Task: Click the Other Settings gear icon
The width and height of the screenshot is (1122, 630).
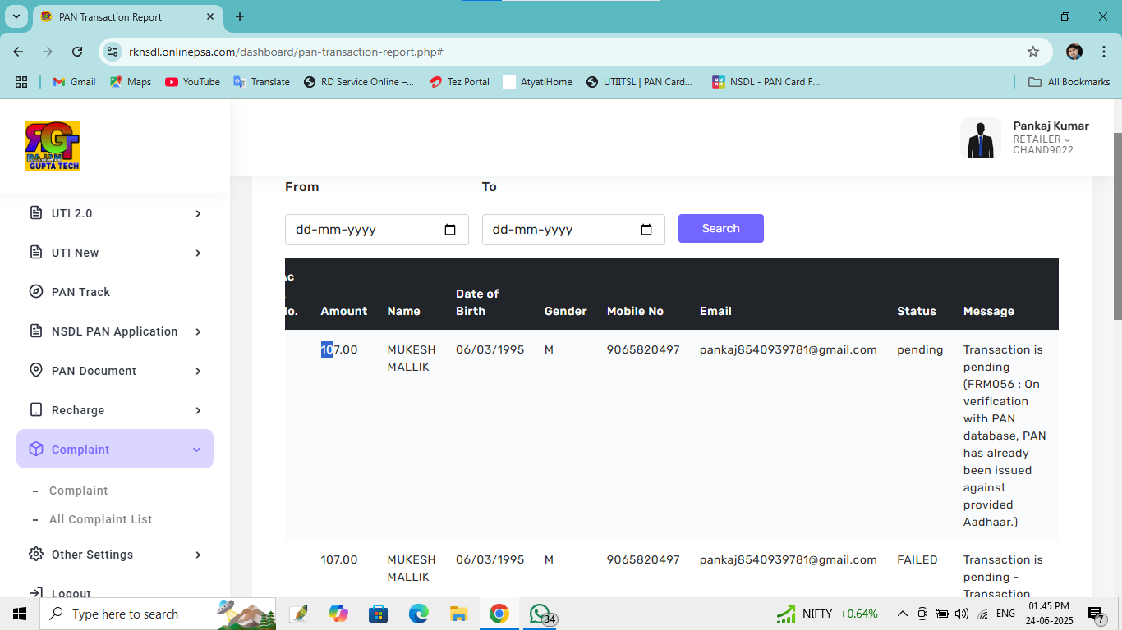Action: click(x=36, y=555)
